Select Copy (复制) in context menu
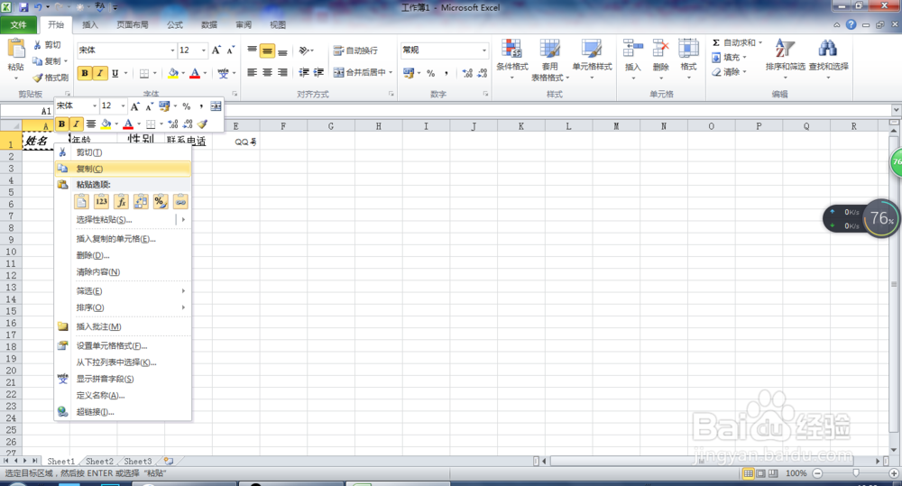This screenshot has width=902, height=486. [x=123, y=169]
